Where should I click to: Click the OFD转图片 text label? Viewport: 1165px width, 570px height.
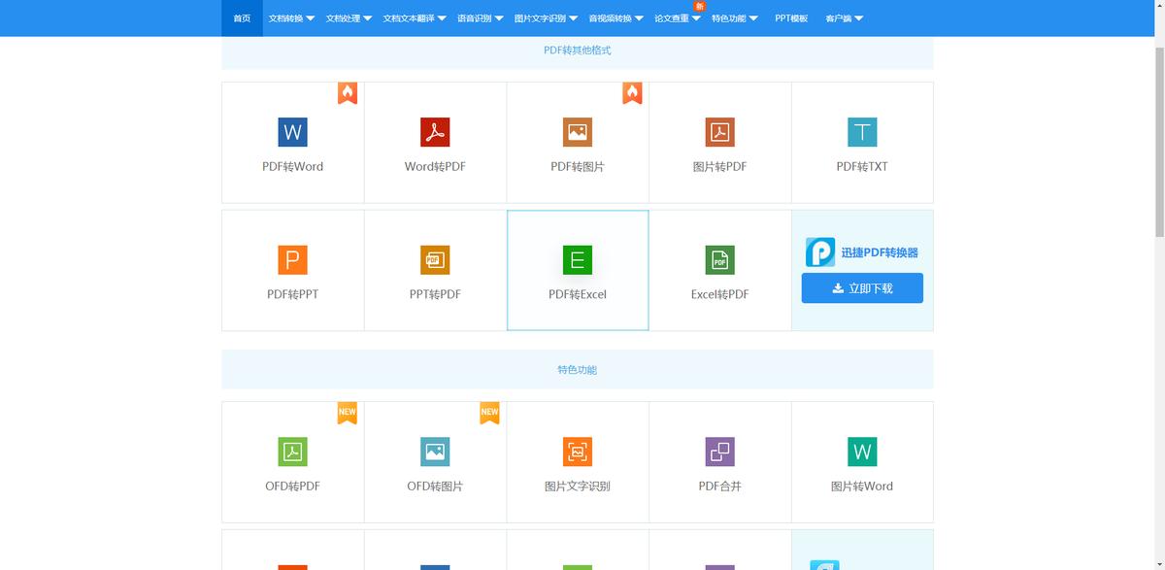pyautogui.click(x=435, y=486)
